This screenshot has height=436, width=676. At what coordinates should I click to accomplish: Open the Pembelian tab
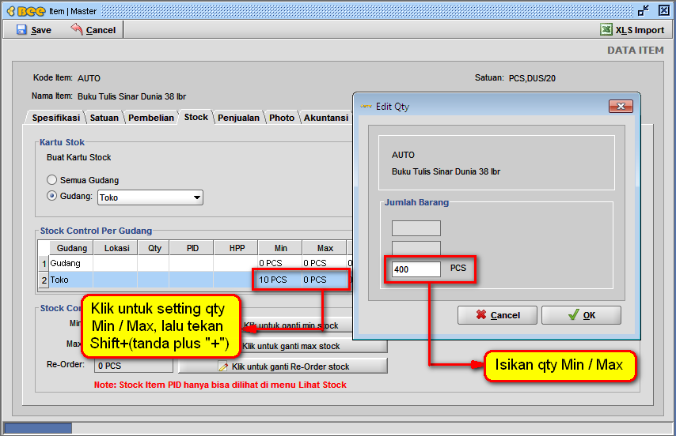tap(151, 118)
